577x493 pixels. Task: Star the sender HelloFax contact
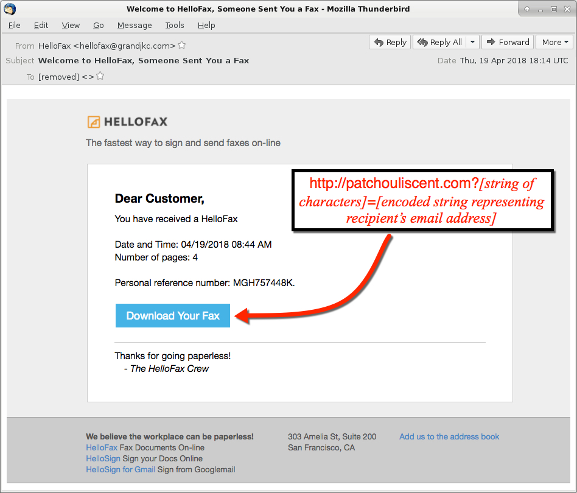click(182, 45)
